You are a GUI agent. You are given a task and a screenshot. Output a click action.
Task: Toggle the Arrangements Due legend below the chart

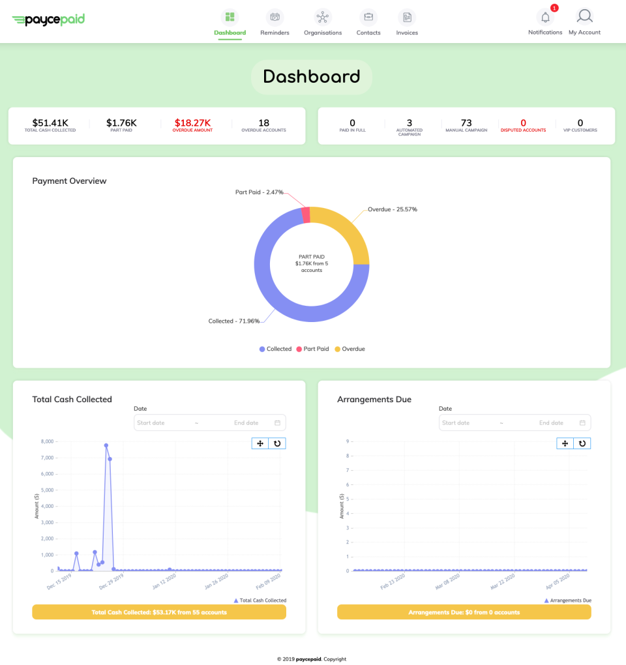(x=570, y=600)
